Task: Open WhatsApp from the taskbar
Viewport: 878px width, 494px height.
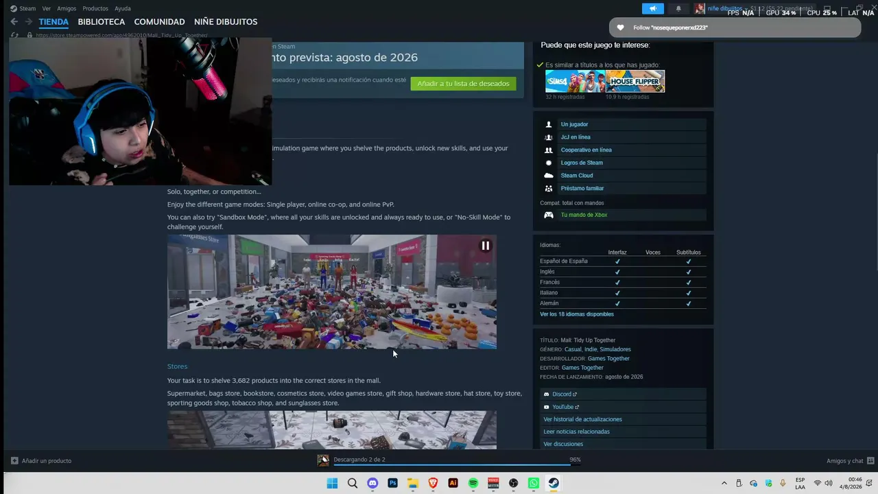Action: click(x=534, y=483)
